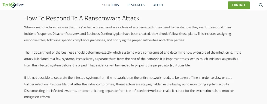Click the 'How To Respond To A Ransomware Attack' heading
Viewport: 267px width, 104px height.
point(82,18)
